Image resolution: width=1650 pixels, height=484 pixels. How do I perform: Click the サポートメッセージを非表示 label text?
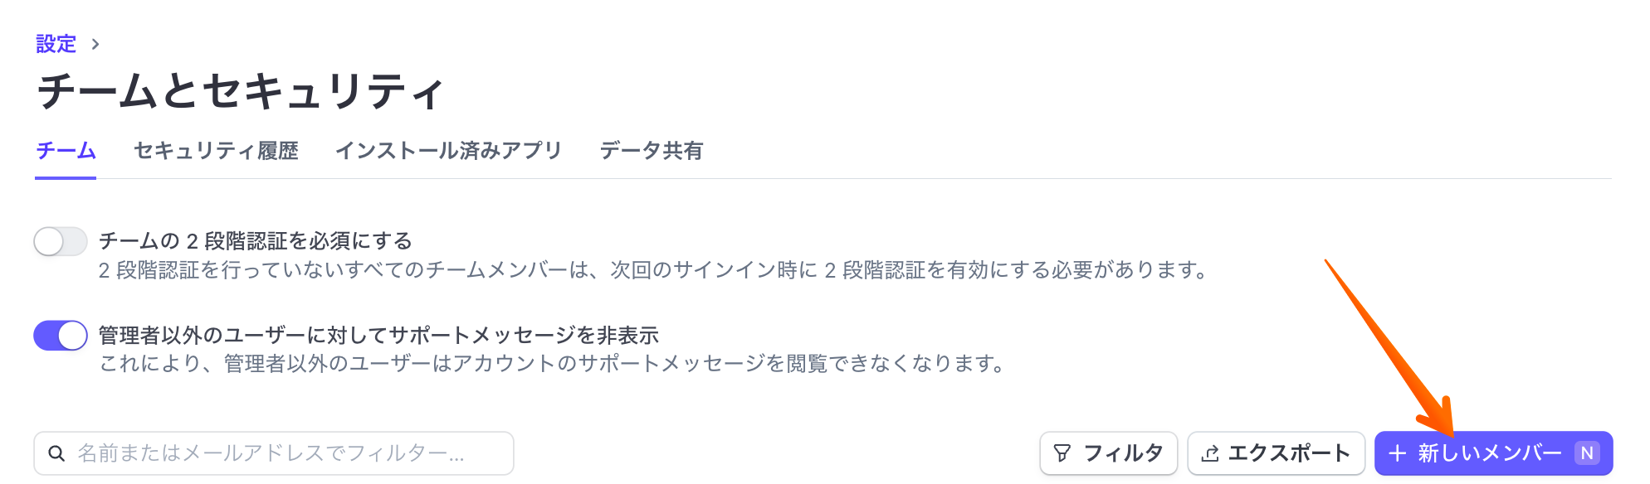click(378, 336)
